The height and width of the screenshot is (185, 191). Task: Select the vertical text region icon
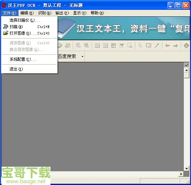pos(105,46)
